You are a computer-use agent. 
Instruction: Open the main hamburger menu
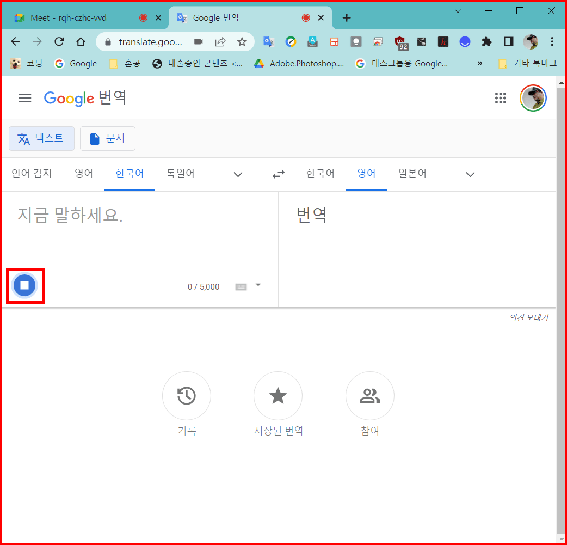click(x=25, y=98)
